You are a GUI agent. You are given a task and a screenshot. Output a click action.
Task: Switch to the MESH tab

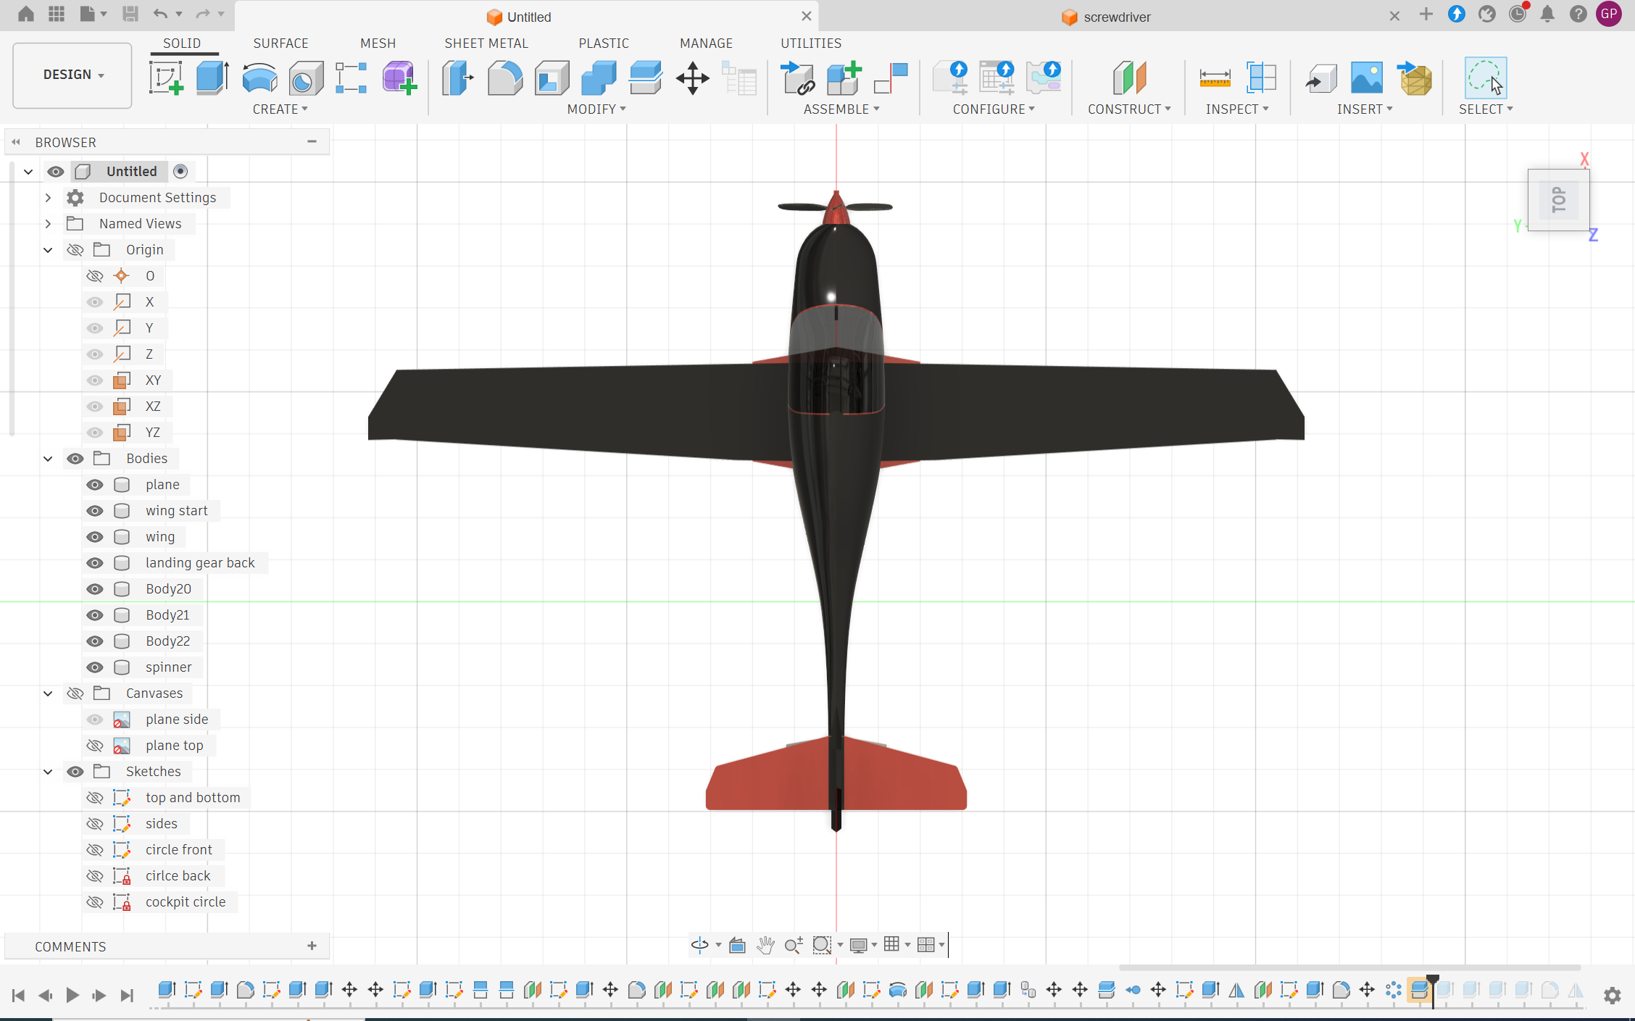point(378,43)
